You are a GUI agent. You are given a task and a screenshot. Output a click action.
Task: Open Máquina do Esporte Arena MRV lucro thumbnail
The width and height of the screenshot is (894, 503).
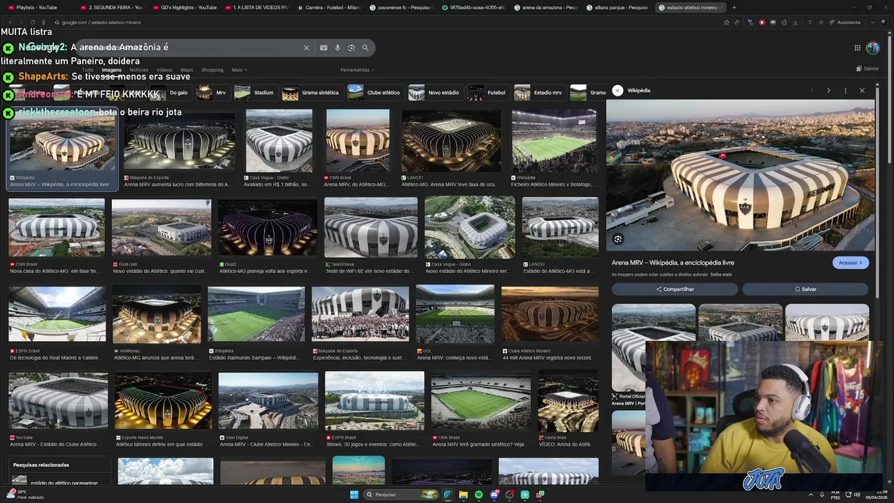pyautogui.click(x=179, y=140)
